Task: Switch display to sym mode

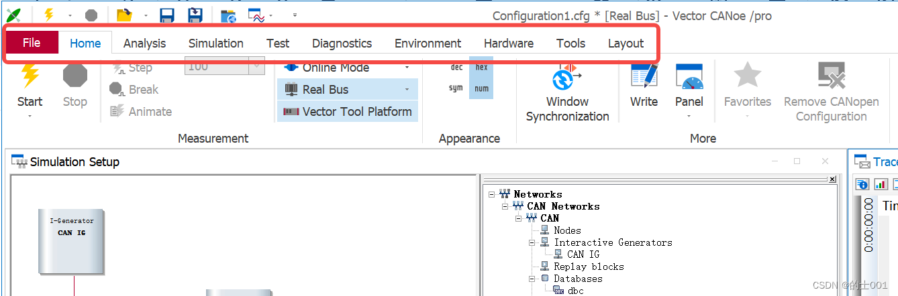Action: tap(456, 88)
